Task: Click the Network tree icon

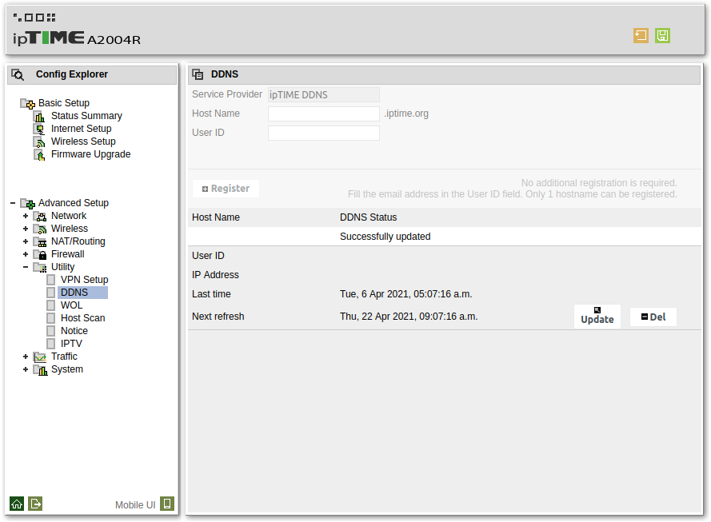Action: point(40,216)
